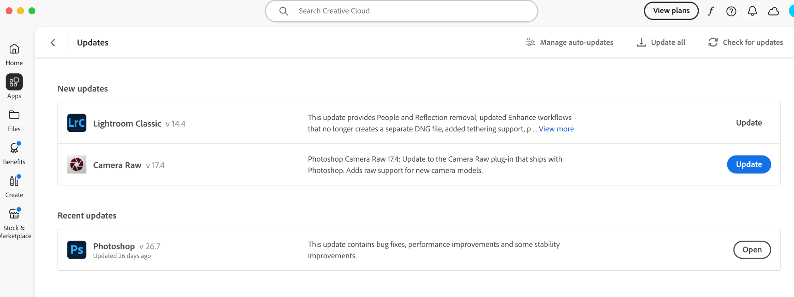The width and height of the screenshot is (794, 297).
Task: Update the Camera Raw plug-in
Action: coord(748,164)
